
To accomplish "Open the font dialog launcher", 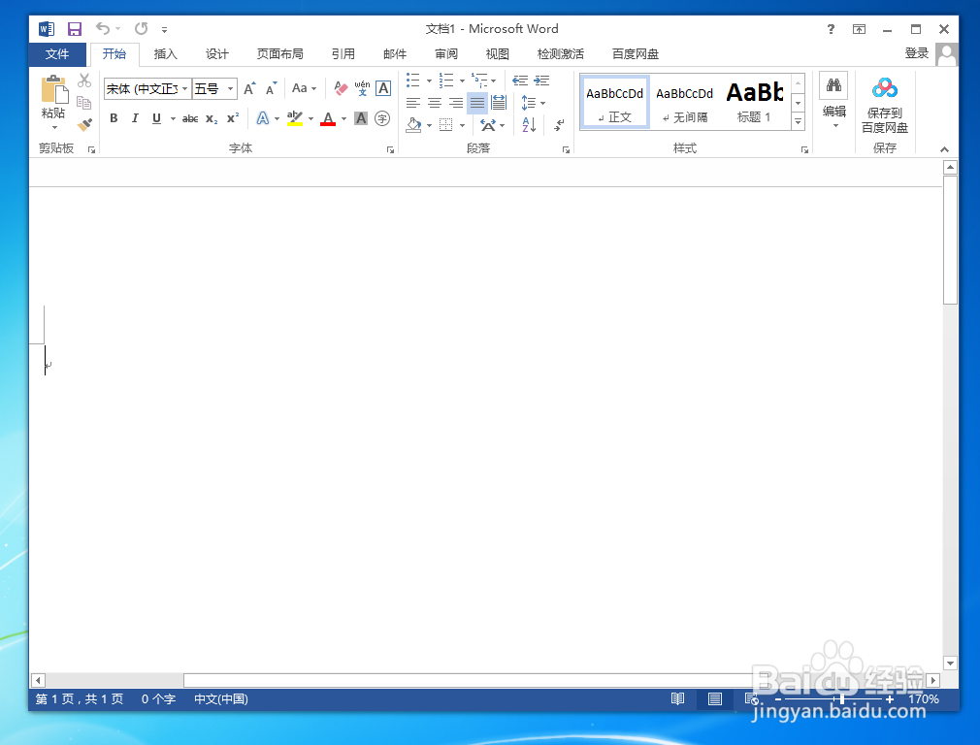I will [390, 150].
